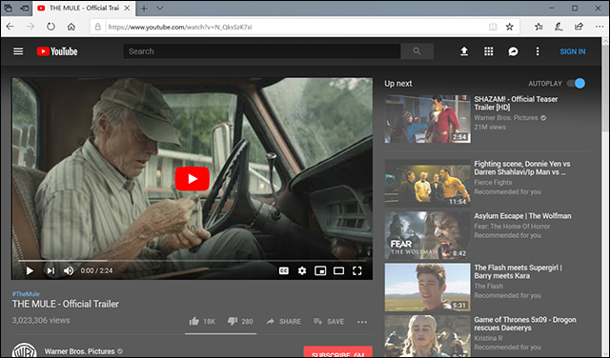Open Warner Bros. Pictures channel name
Image resolution: width=610 pixels, height=358 pixels.
[x=79, y=351]
